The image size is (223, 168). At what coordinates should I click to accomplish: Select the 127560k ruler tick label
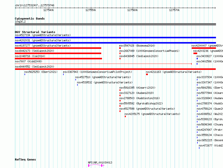[x=133, y=10]
